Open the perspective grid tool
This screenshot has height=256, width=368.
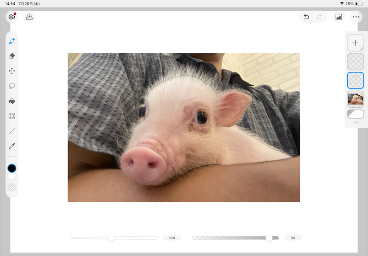(x=12, y=116)
